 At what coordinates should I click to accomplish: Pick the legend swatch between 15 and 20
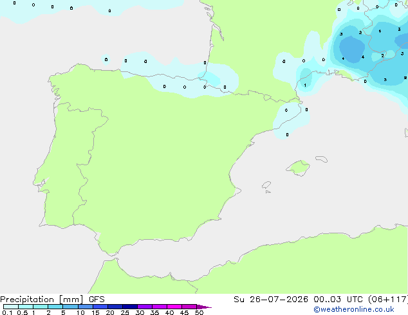[x=100, y=307]
